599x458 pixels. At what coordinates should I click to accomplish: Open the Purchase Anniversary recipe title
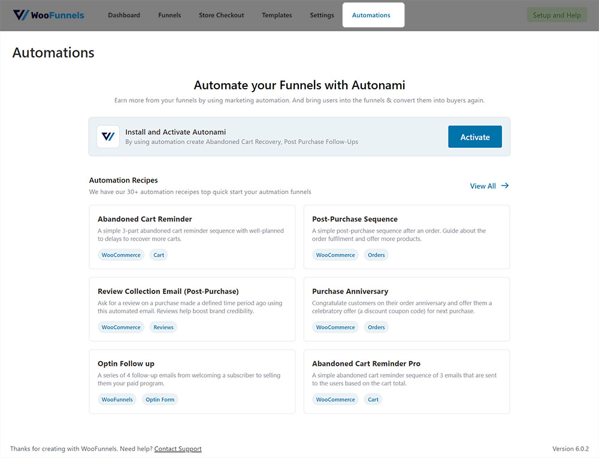[350, 291]
